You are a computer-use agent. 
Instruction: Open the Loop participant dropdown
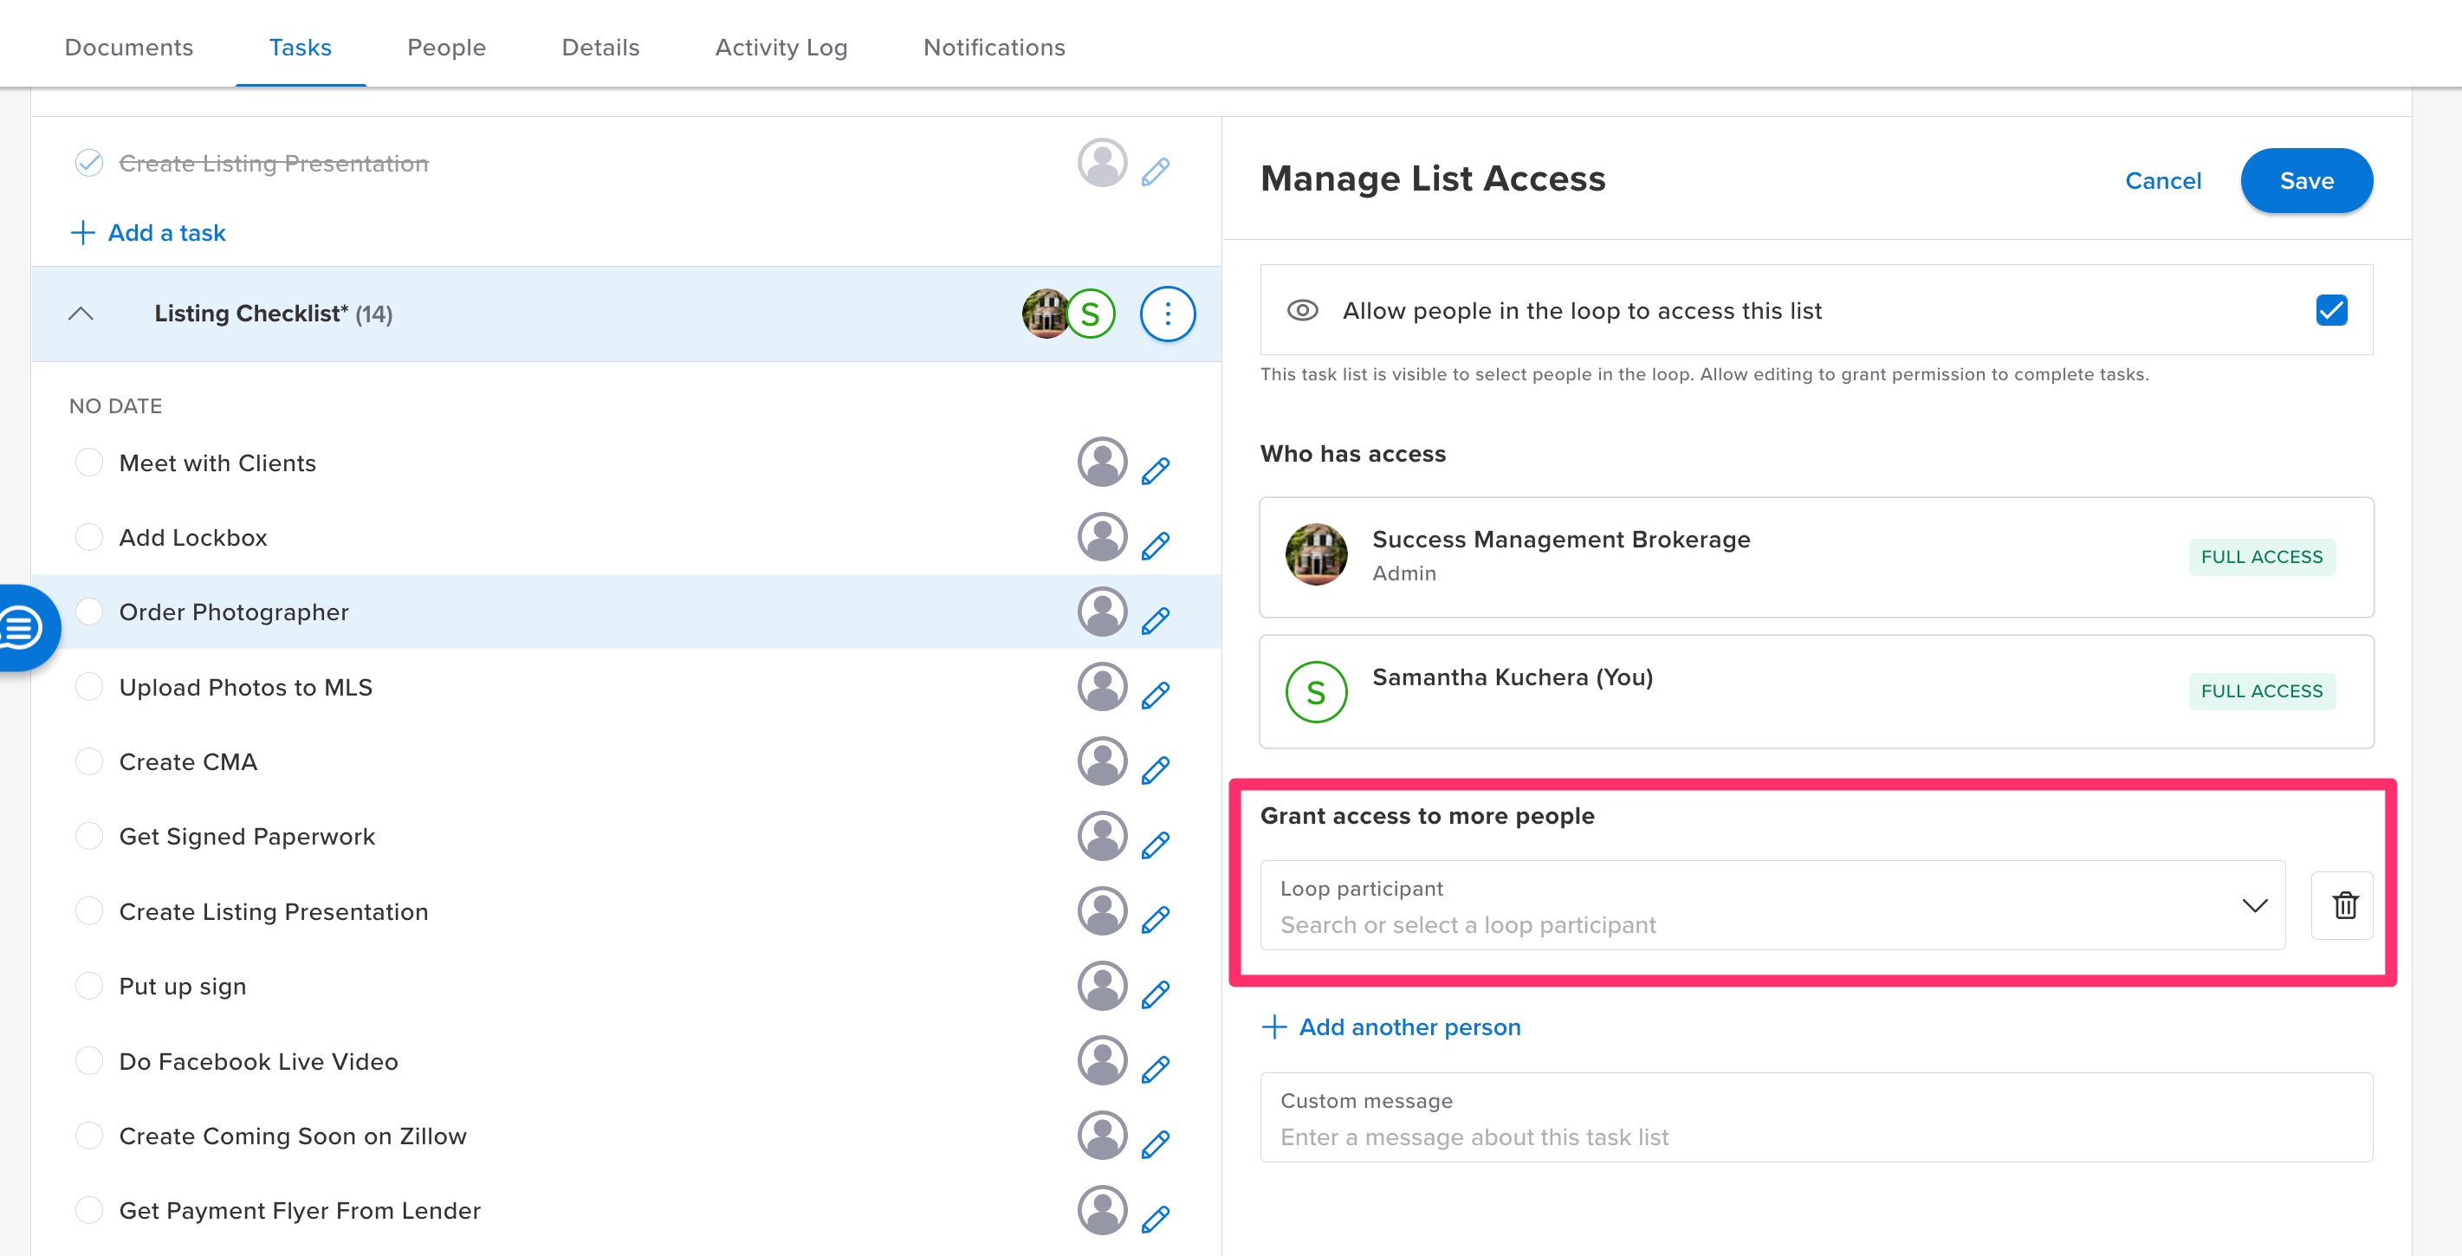2256,905
